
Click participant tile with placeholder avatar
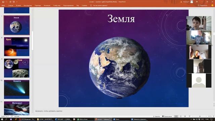tap(199, 80)
